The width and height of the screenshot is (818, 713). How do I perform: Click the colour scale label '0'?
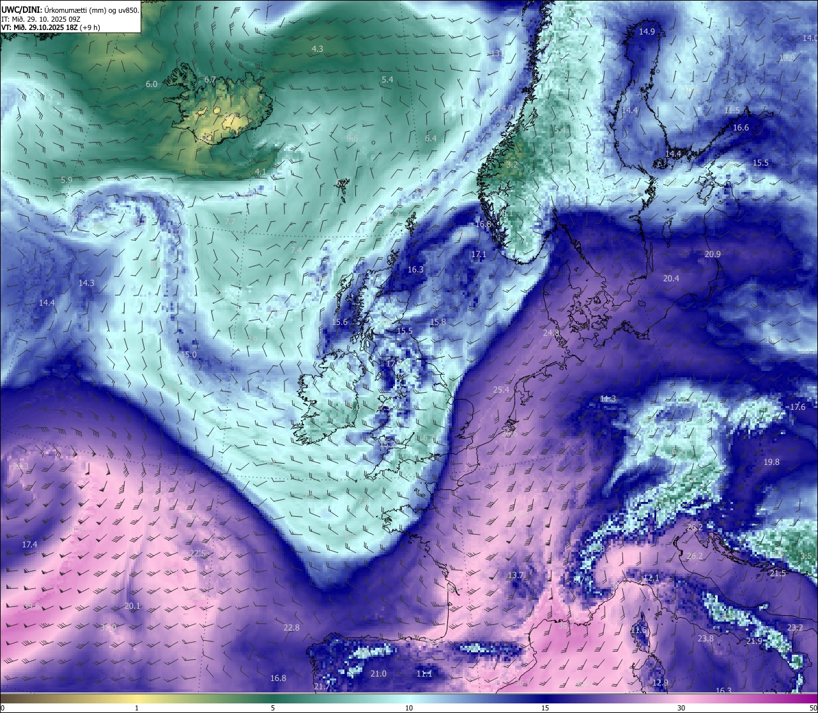point(3,708)
